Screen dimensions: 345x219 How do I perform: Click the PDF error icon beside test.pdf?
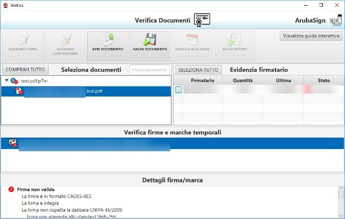click(19, 91)
